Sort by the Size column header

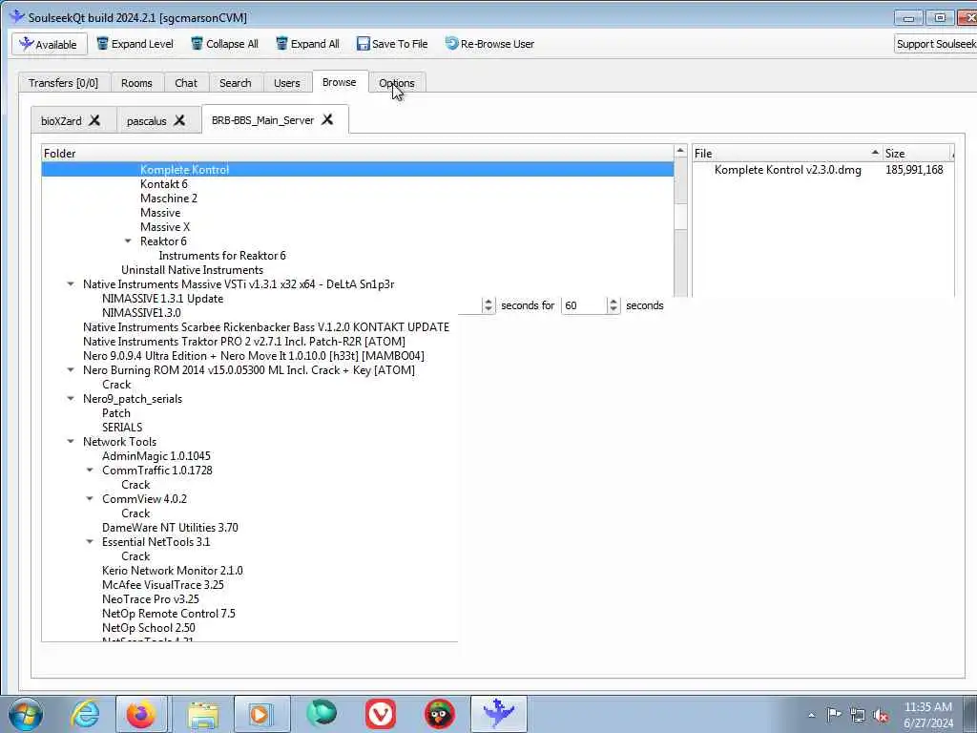[x=917, y=154]
